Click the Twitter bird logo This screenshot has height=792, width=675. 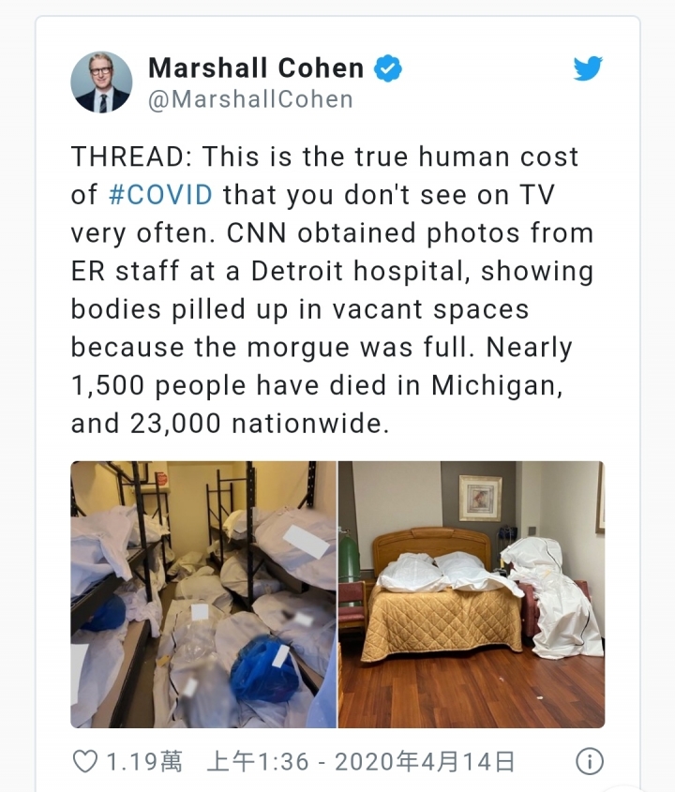(x=588, y=68)
